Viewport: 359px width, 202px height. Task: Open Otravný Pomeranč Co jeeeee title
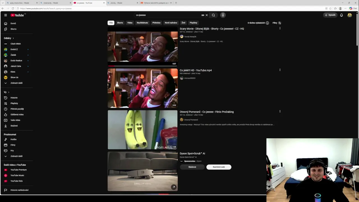pyautogui.click(x=207, y=112)
